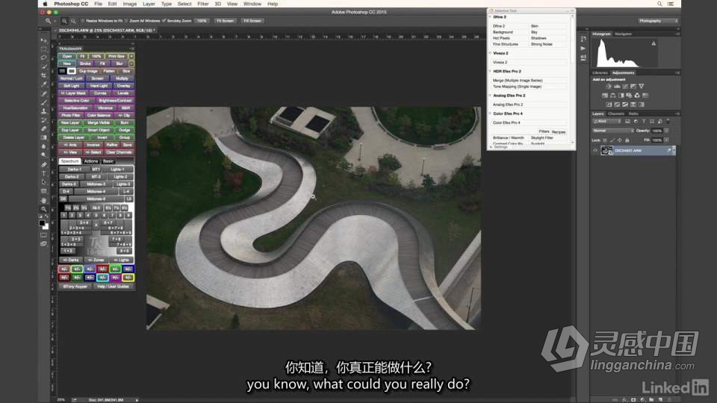717x403 pixels.
Task: Click the Lights-1 luminosity mask button
Action: [117, 169]
